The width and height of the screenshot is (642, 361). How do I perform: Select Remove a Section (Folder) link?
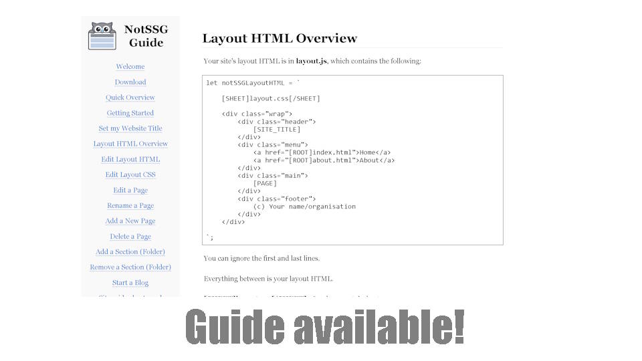pos(130,267)
